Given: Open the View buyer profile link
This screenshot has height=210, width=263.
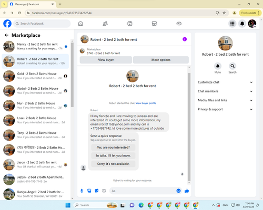Looking at the screenshot, I should click(x=146, y=103).
